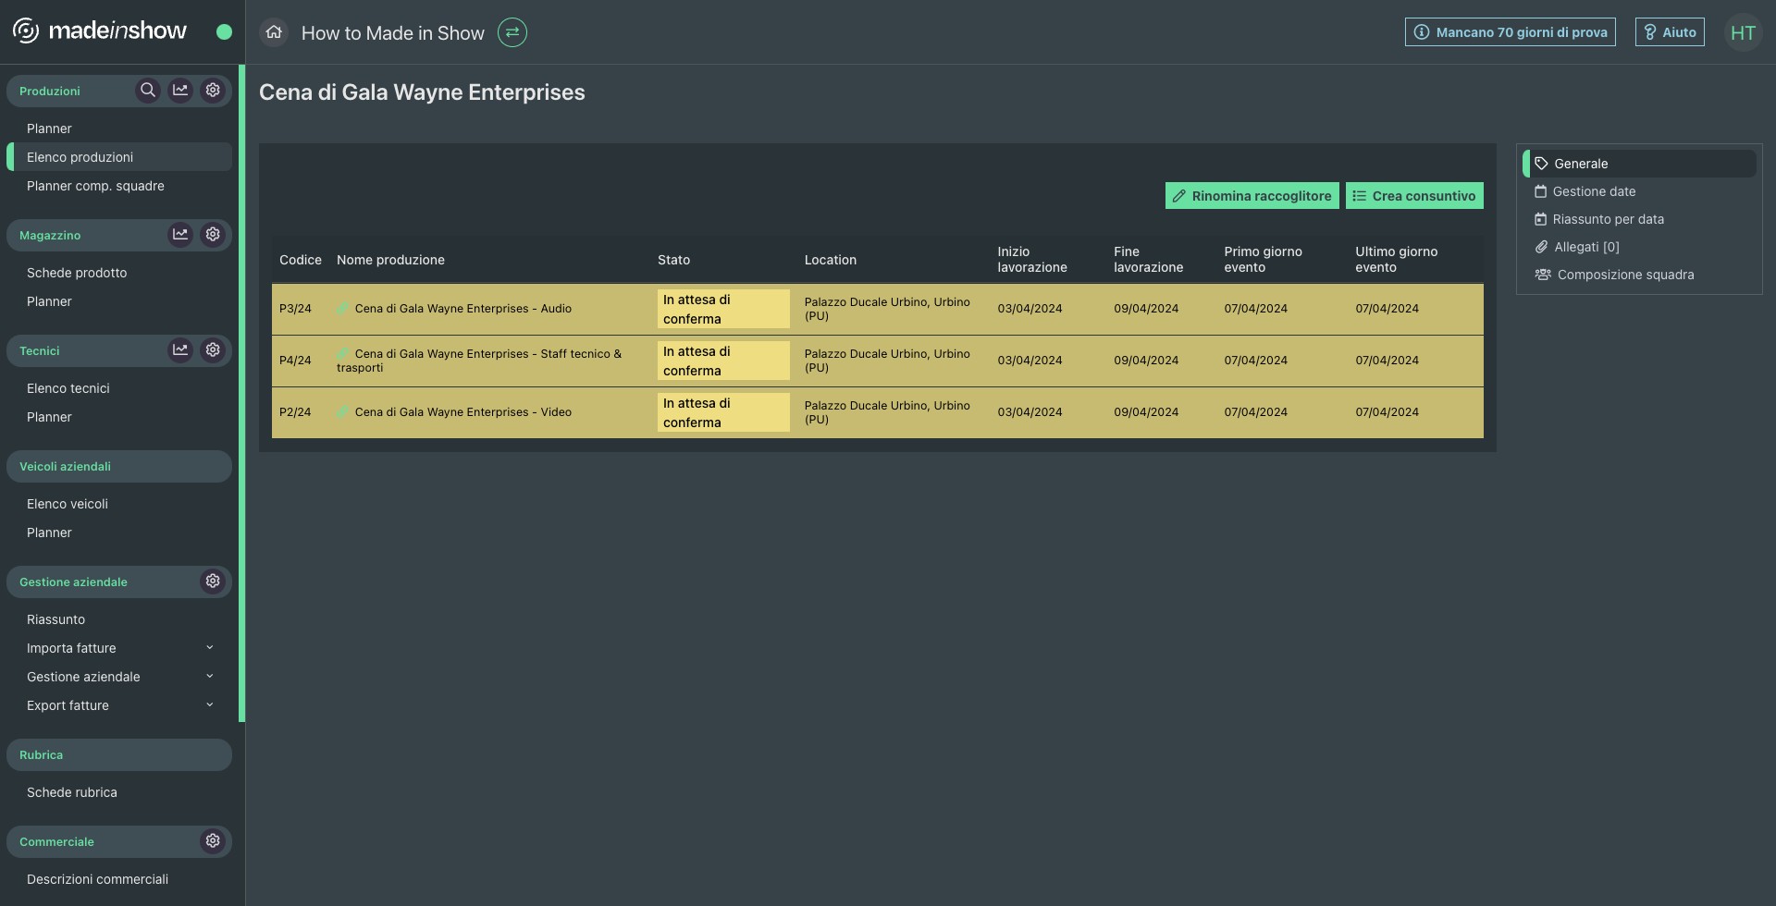1776x906 pixels.
Task: Click the Veicoli aziendali section header
Action: tap(119, 466)
